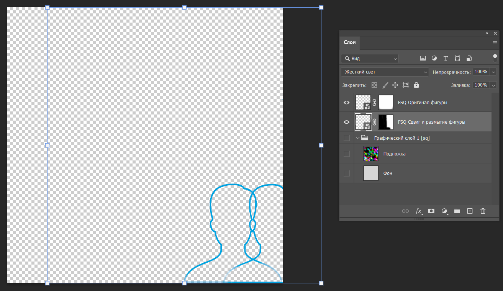The height and width of the screenshot is (291, 503).
Task: Add a layer mask from bottom bar
Action: tap(431, 211)
